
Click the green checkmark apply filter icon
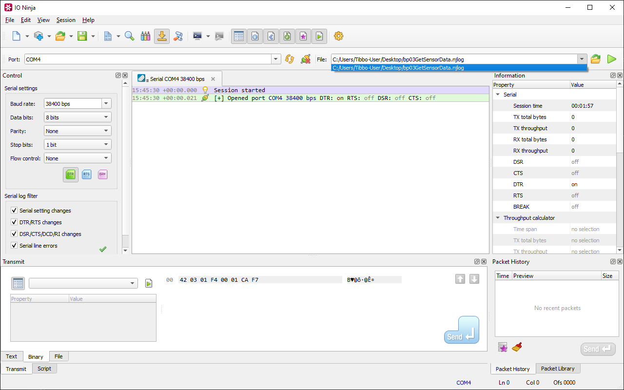(103, 249)
